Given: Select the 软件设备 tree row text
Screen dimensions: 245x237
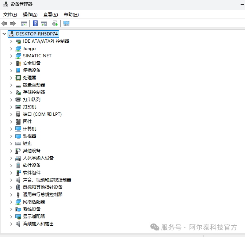Looking at the screenshot, I should click(x=32, y=165).
